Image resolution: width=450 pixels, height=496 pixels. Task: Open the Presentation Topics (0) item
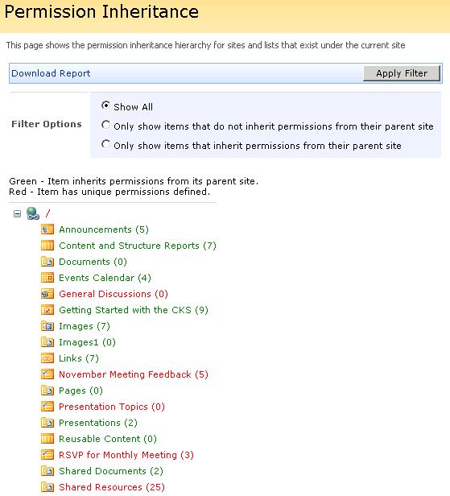[x=112, y=407]
